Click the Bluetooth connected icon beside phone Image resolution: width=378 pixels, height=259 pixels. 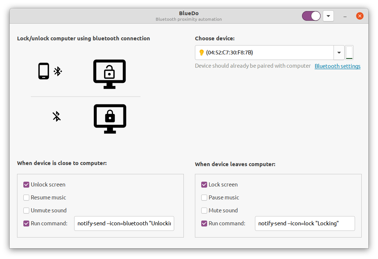57,71
